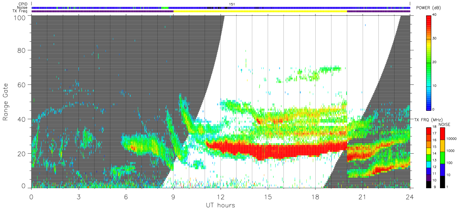
Task: Click the 12 tick on TX FRQ legend
Action: 434,166
